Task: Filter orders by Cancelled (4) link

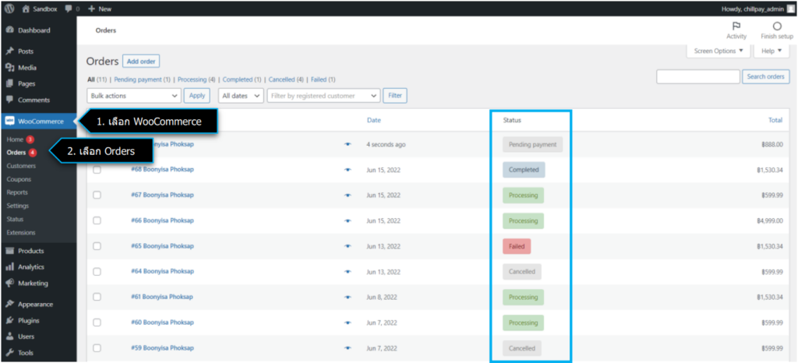Action: coord(286,79)
